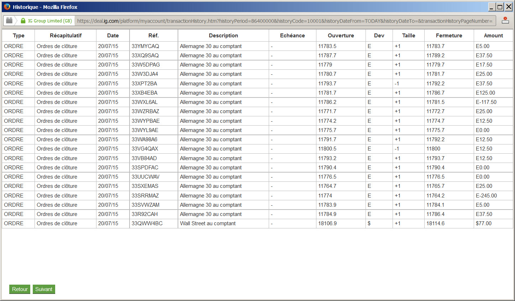Click the Ouverture column header
This screenshot has height=301, width=515.
coord(341,36)
